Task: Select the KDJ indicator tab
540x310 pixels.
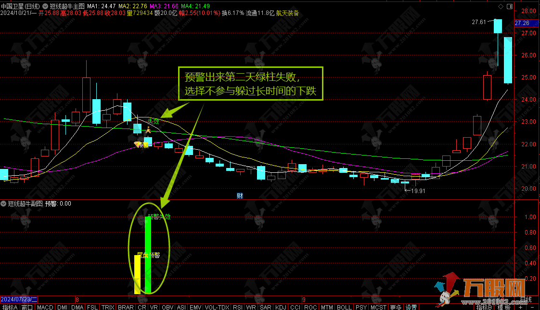Action: 280,307
